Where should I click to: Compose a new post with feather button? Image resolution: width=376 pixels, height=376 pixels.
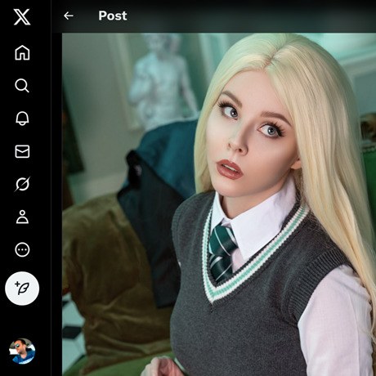(x=22, y=289)
